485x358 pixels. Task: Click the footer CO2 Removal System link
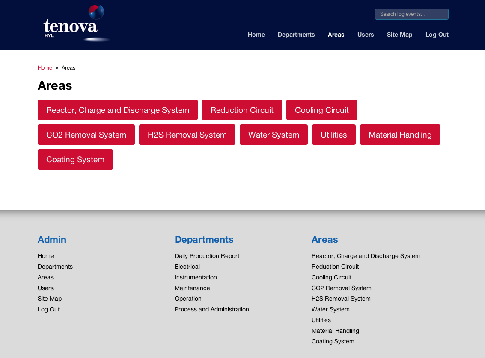pyautogui.click(x=342, y=288)
